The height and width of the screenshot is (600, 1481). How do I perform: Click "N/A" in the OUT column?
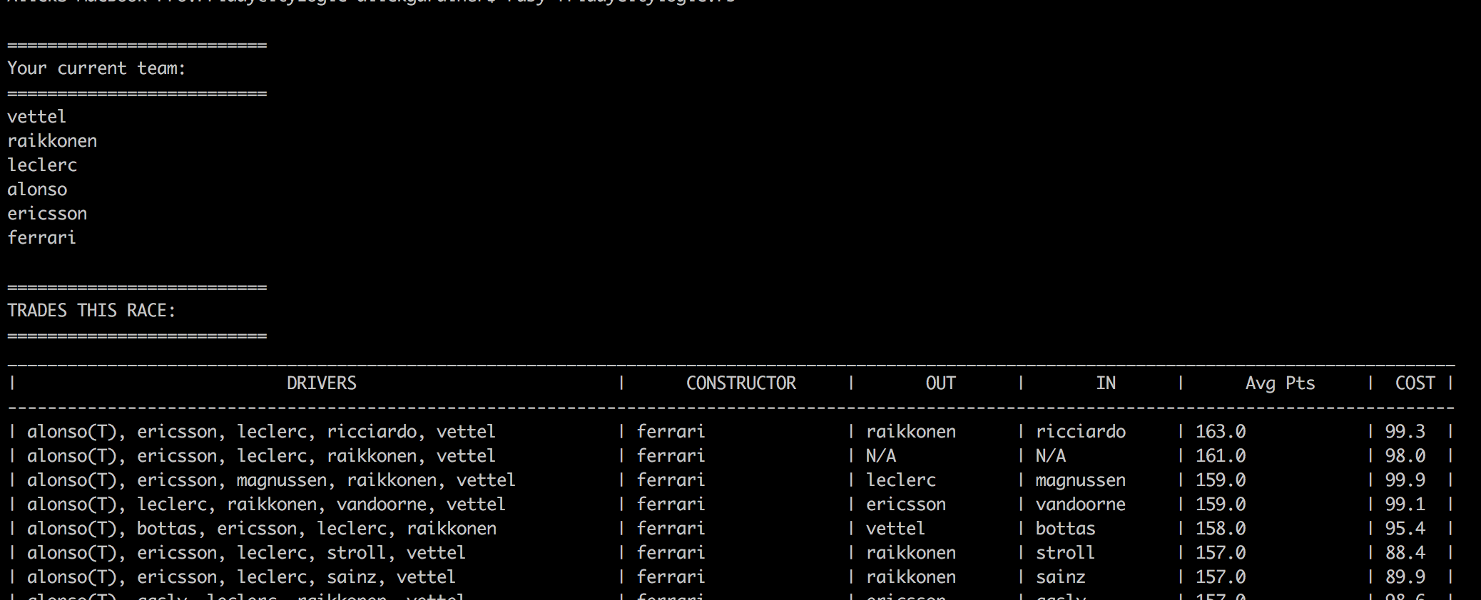click(881, 456)
